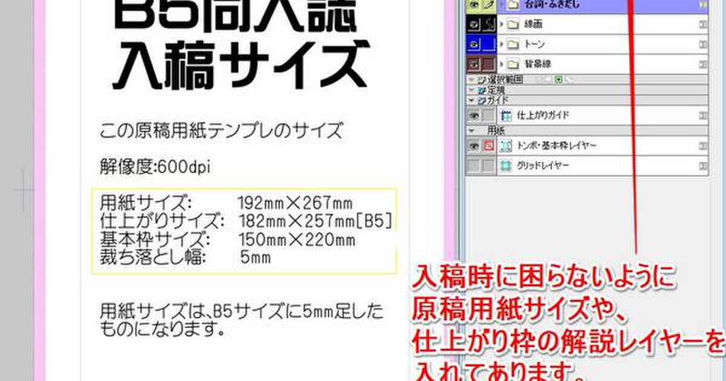Toggle the check icon beside 定規
The width and height of the screenshot is (726, 381).
[481, 90]
